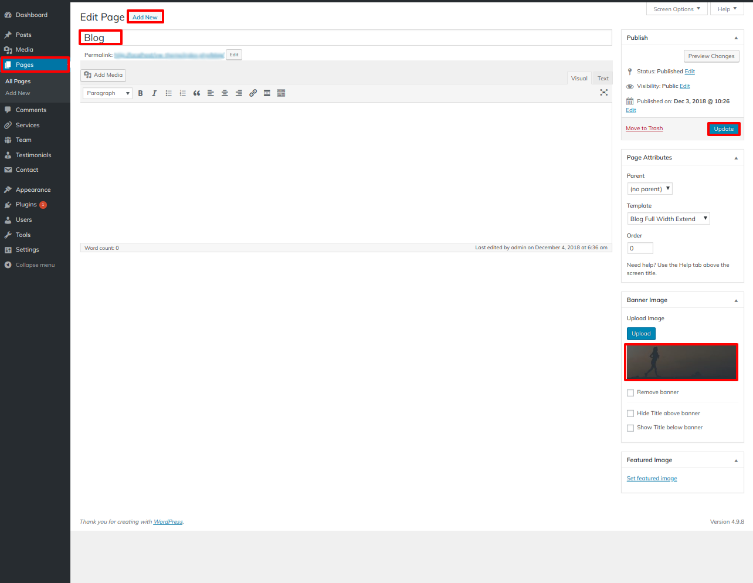Open the Template dropdown selector
This screenshot has width=753, height=583.
(668, 219)
